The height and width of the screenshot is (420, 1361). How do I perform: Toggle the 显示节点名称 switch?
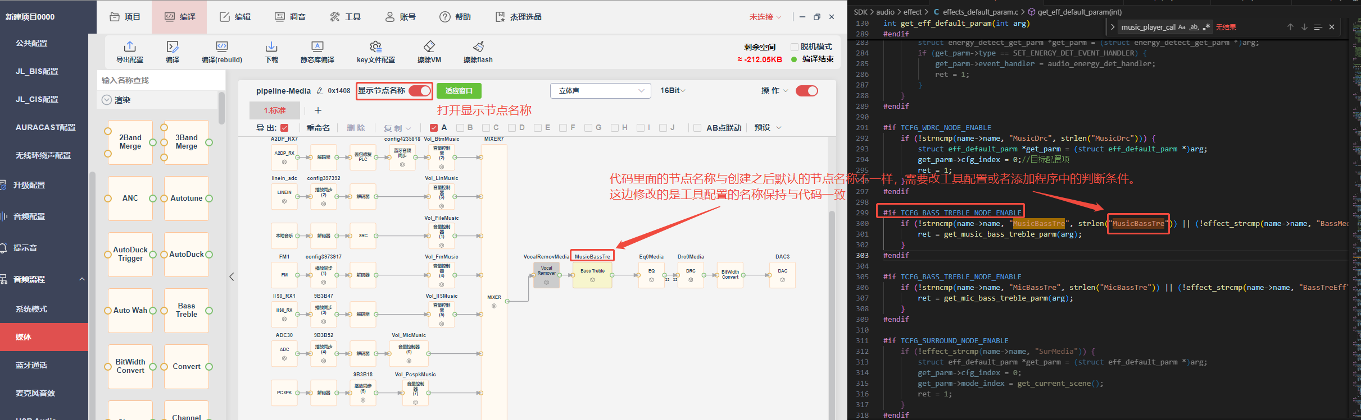click(x=420, y=91)
